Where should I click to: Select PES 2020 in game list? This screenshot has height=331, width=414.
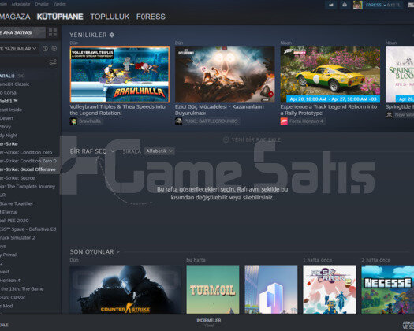pos(14,221)
